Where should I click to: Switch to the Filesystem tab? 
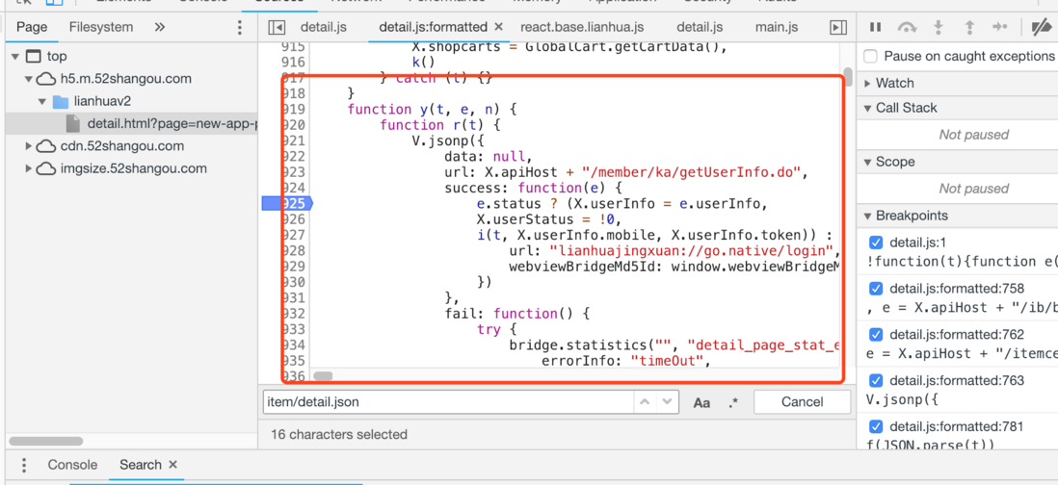coord(101,27)
